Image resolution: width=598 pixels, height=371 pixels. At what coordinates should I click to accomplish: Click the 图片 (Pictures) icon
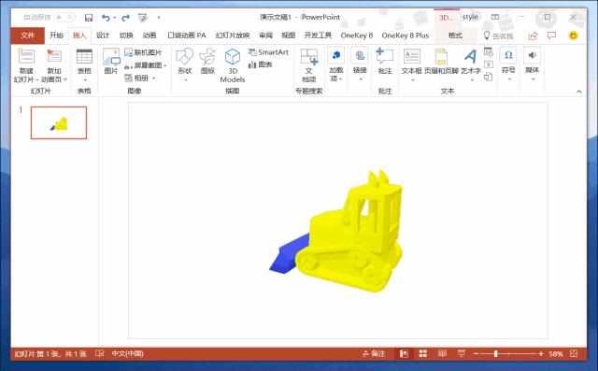point(111,61)
